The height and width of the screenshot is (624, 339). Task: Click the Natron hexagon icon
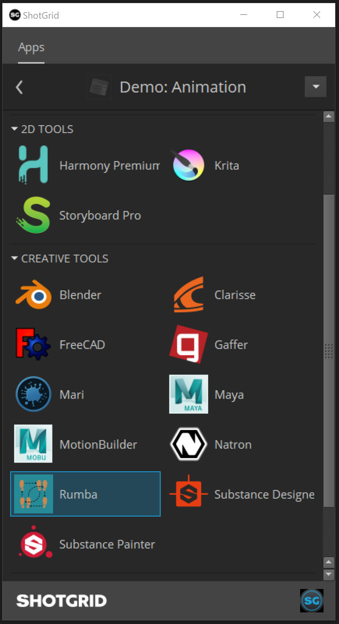189,444
